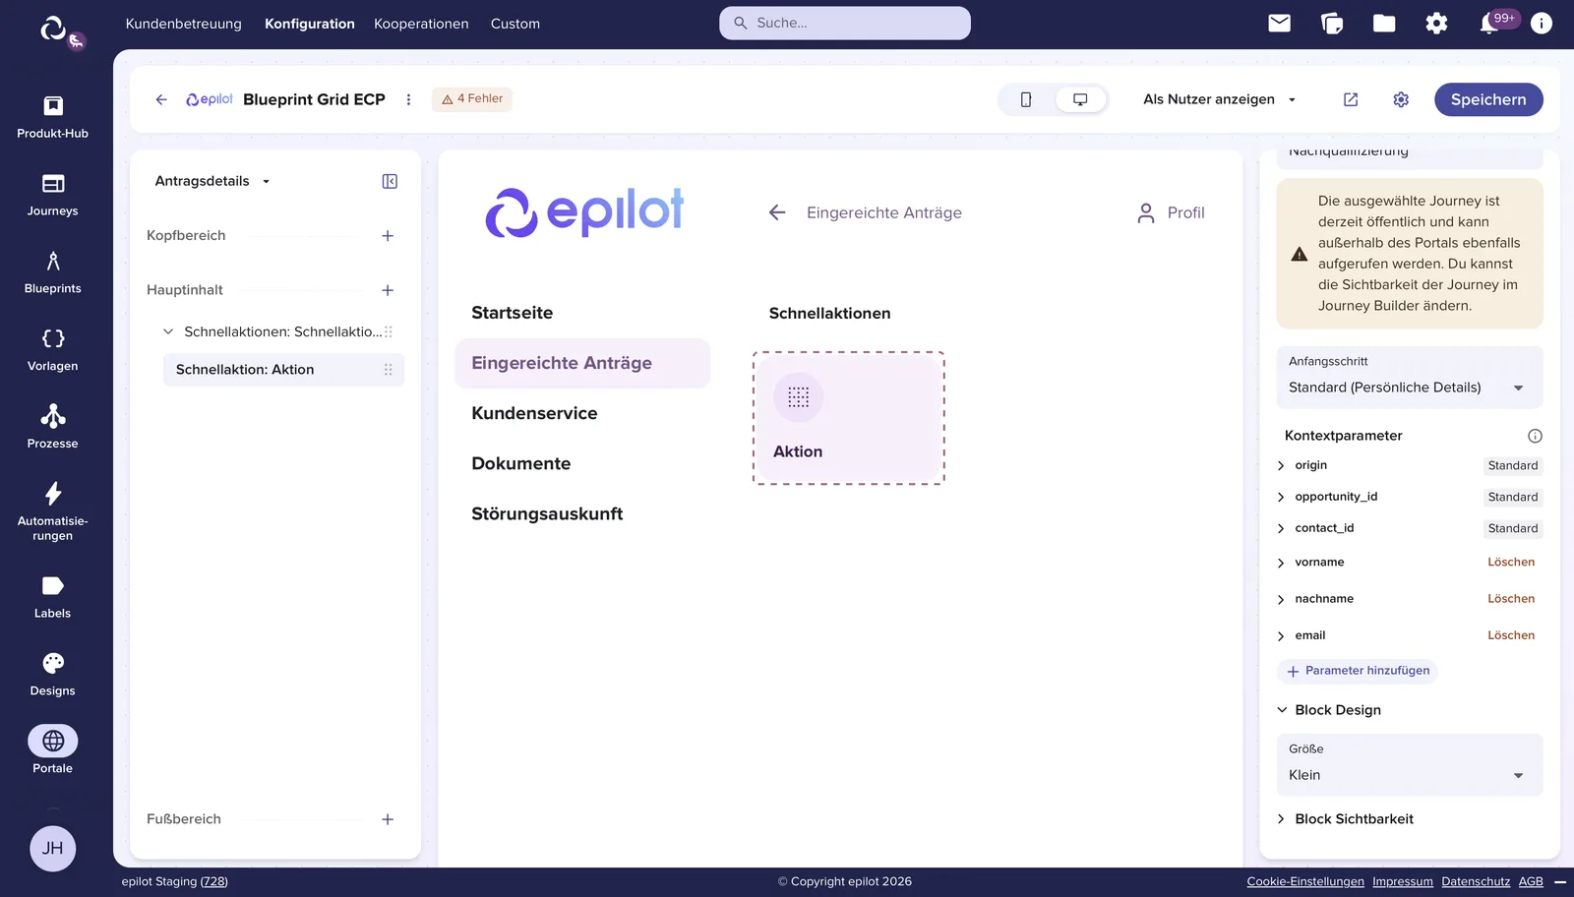Screen dimensions: 1574x897
Task: Open Produkt-Hub in the sidebar
Action: (53, 117)
